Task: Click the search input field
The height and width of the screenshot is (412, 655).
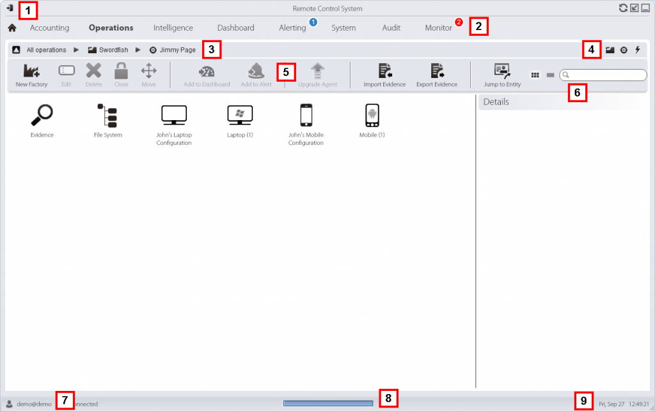Action: tap(606, 75)
